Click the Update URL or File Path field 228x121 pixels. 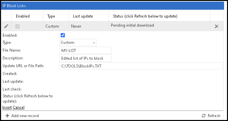tap(141, 66)
